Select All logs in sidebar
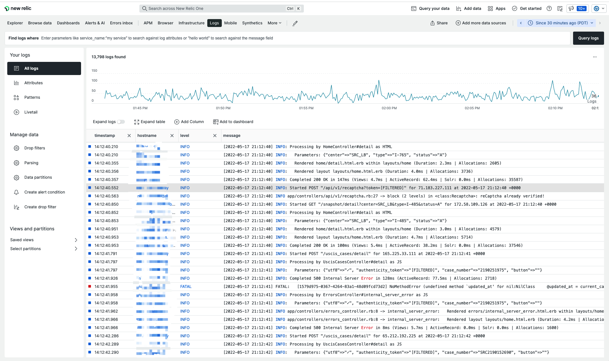The width and height of the screenshot is (609, 361). click(44, 68)
